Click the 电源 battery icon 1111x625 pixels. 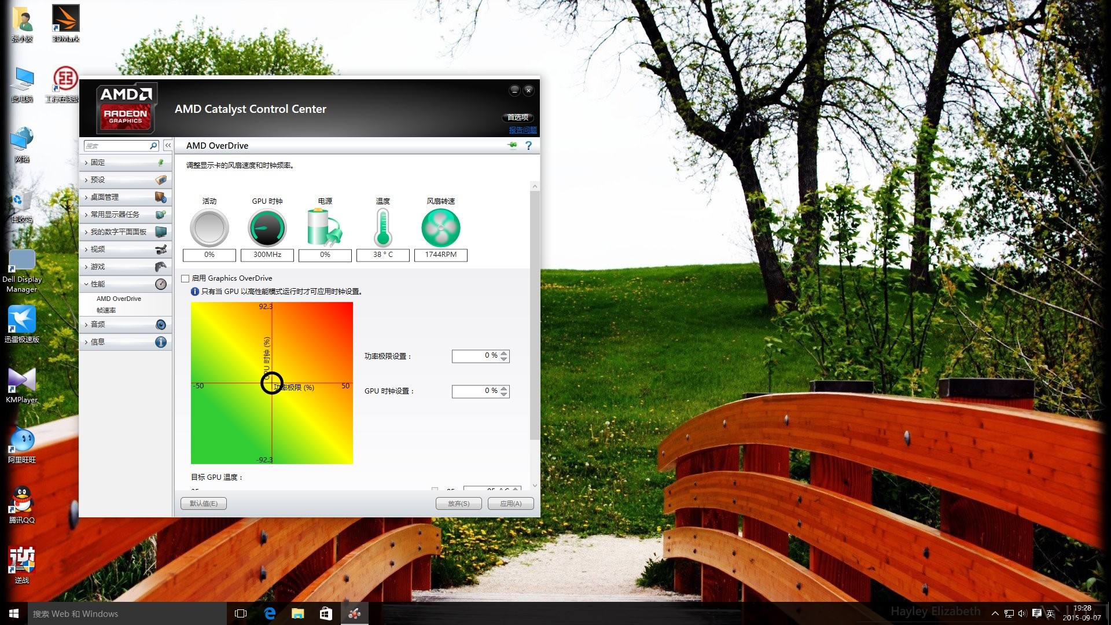(x=325, y=228)
